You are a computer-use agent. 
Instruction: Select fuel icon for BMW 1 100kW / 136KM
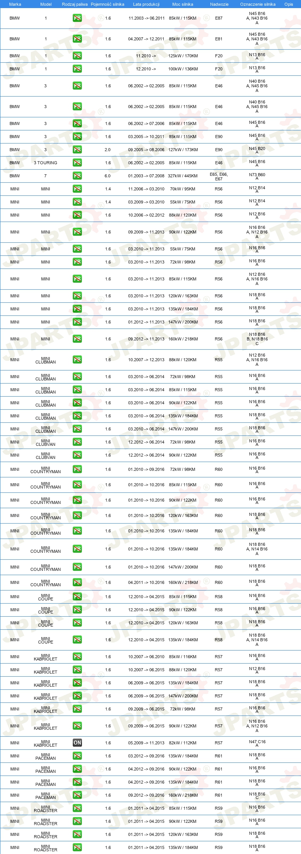pyautogui.click(x=77, y=69)
